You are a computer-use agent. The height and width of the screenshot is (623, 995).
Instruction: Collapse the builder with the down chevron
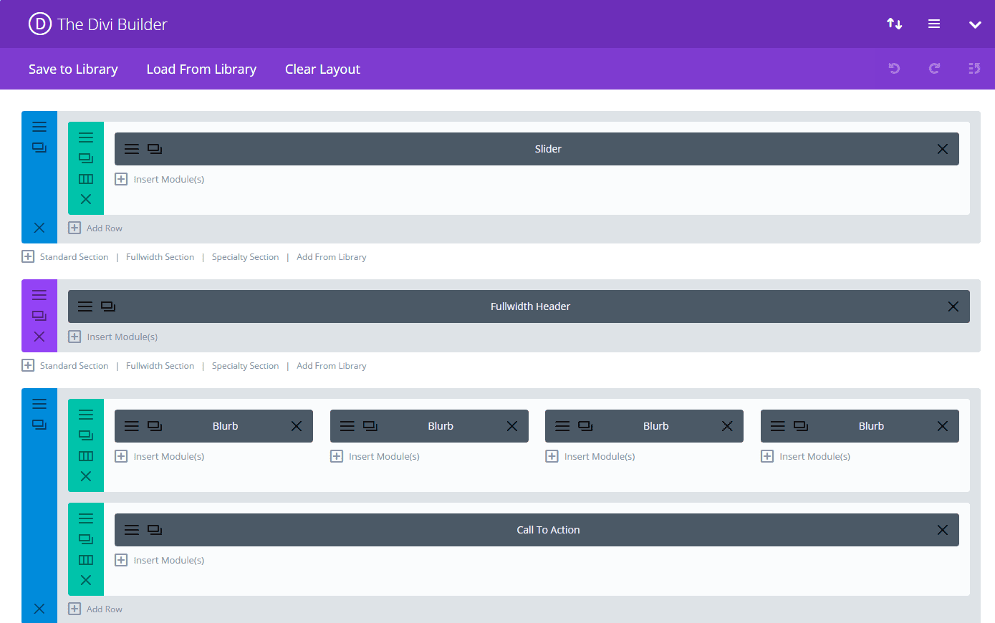(x=975, y=24)
